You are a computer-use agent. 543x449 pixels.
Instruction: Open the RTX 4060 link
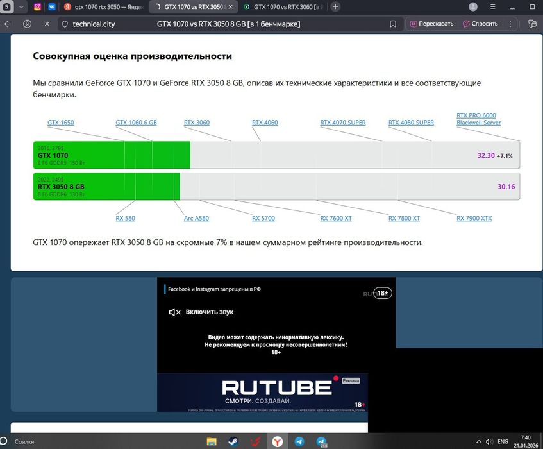265,123
